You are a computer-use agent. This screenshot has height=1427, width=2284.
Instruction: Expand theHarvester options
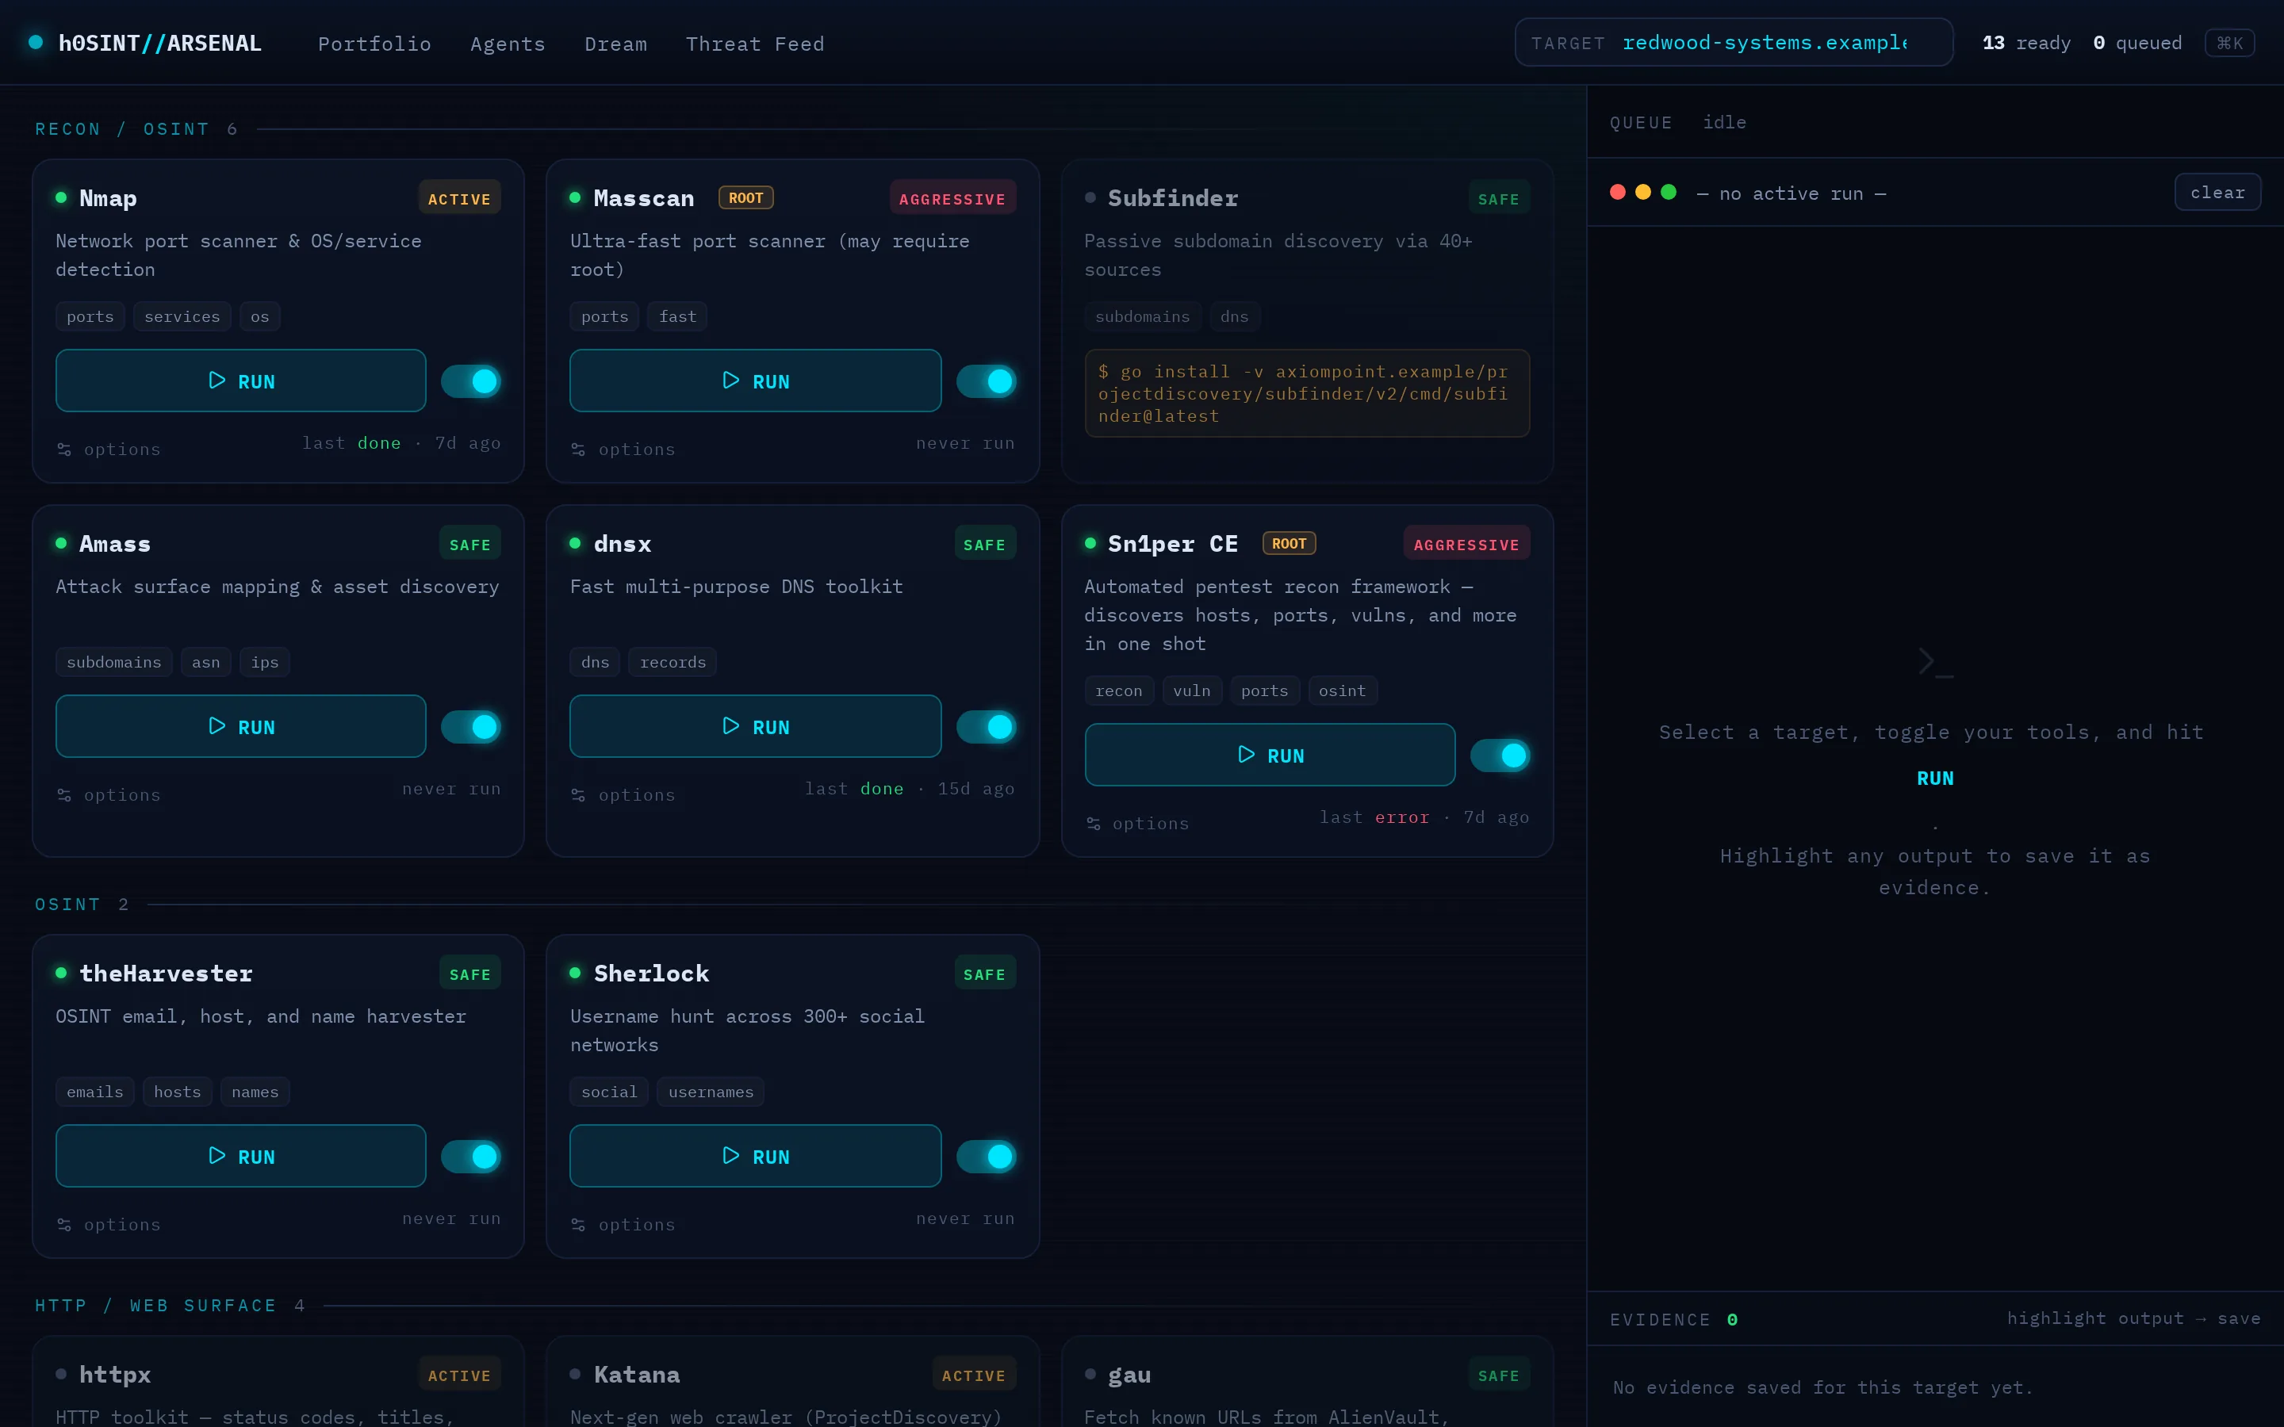pyautogui.click(x=109, y=1224)
